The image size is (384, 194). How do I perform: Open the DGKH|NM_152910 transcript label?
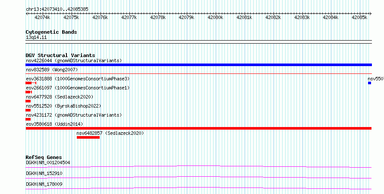click(x=44, y=173)
